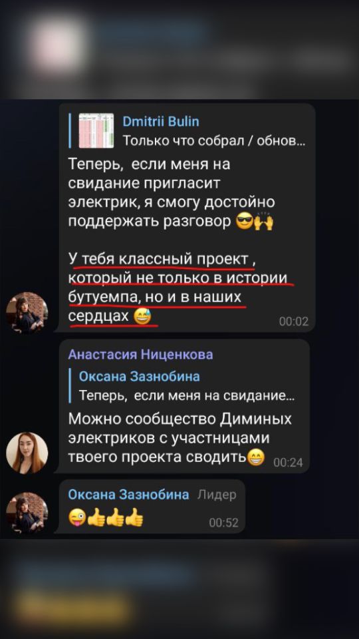Click the text 'Можно сообщество Диминых электриков'
Viewport: 359px width, 639px height.
pos(180,428)
